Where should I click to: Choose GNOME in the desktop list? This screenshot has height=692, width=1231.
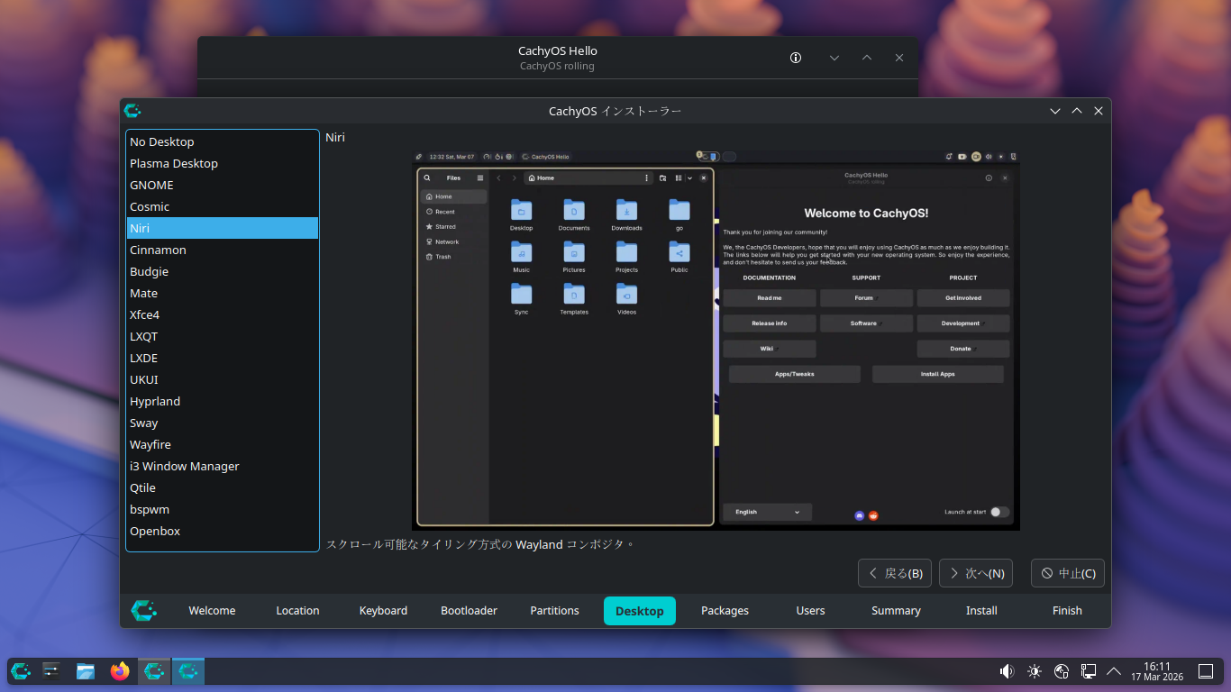click(x=151, y=185)
